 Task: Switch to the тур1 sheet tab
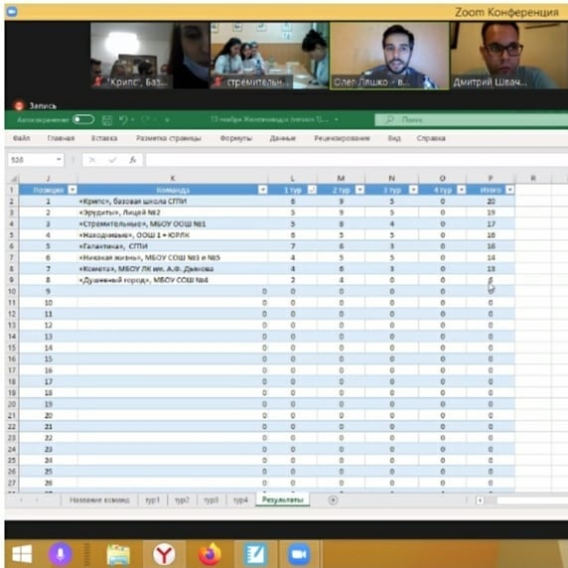[x=153, y=500]
